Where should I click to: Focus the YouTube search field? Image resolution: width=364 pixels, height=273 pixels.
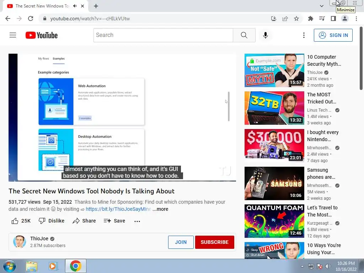tap(163, 35)
